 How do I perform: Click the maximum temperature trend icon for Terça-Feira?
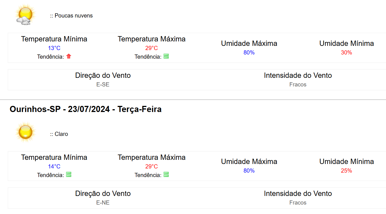point(166,175)
